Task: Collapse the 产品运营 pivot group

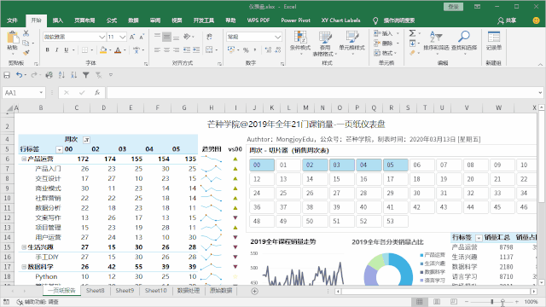Action: point(24,159)
